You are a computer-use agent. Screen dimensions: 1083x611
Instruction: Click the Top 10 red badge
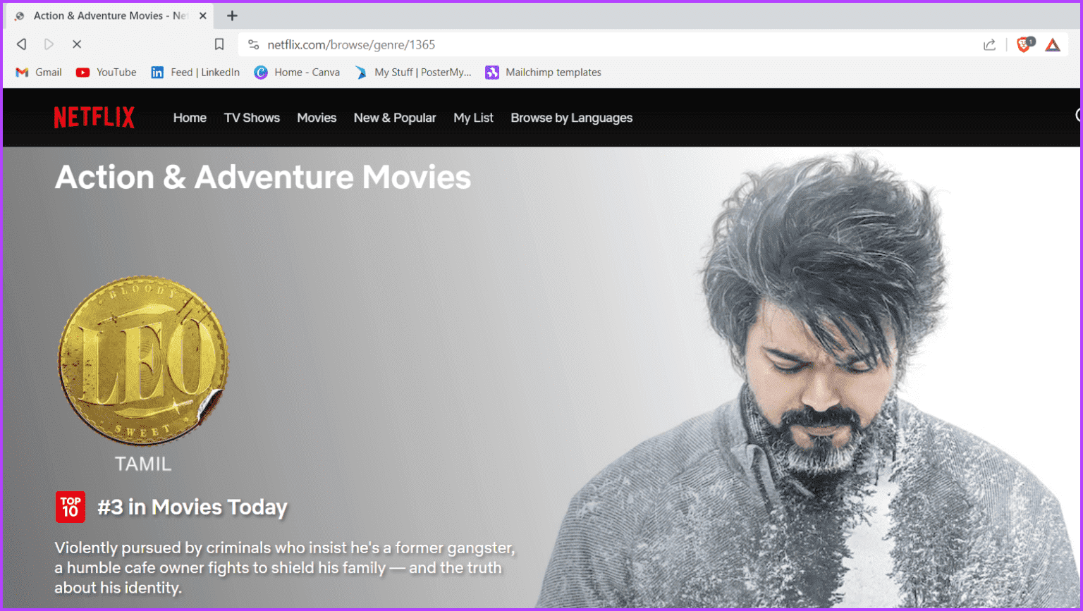coord(71,507)
